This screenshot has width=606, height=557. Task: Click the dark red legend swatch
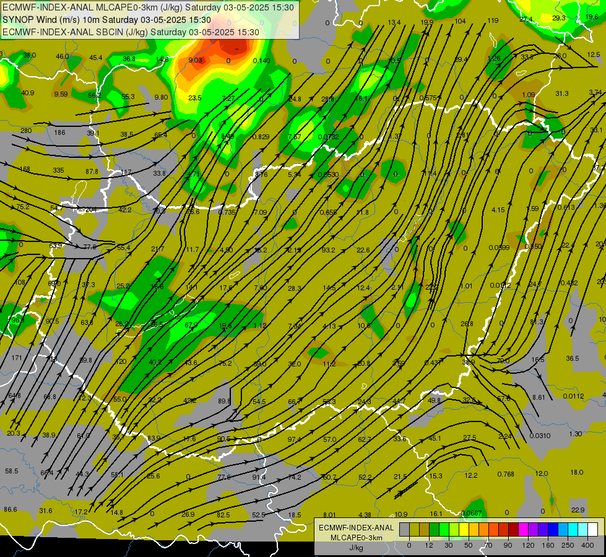(514, 529)
